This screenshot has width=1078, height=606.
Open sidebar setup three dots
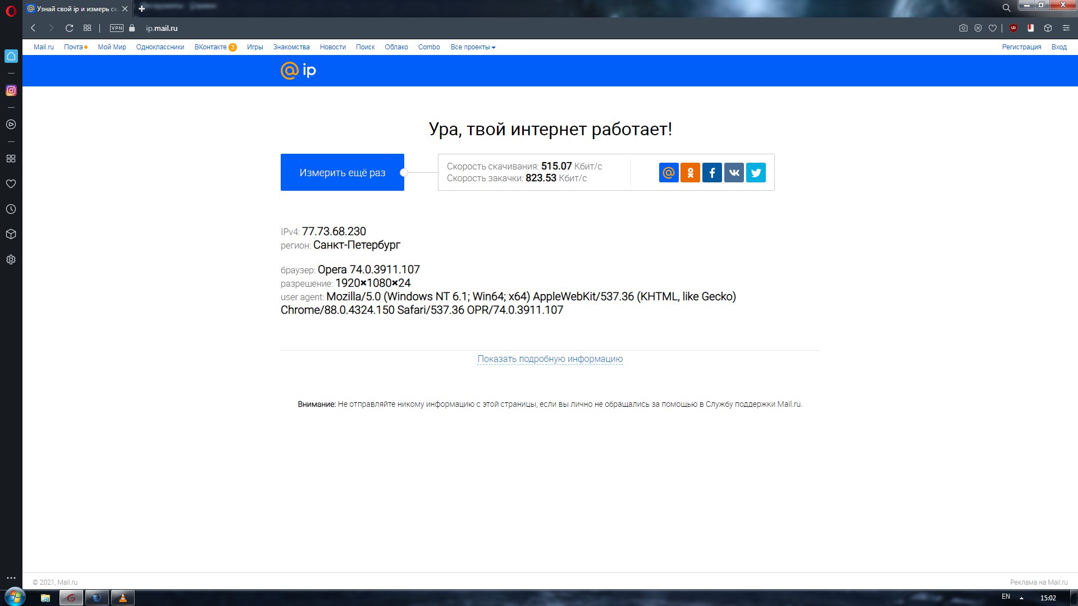[x=11, y=578]
